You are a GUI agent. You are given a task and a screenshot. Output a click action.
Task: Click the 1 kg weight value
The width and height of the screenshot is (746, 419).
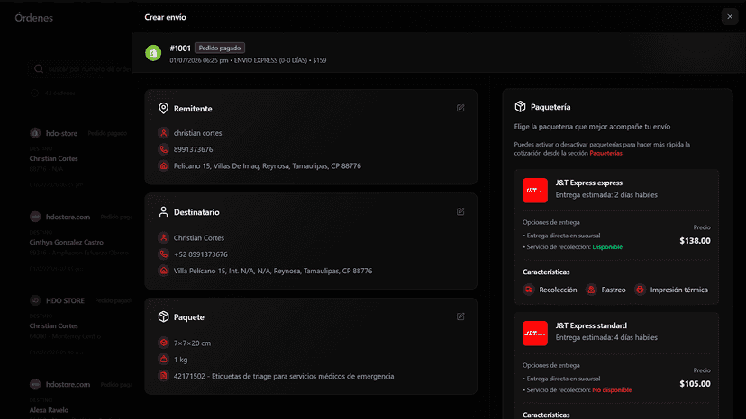(x=180, y=360)
